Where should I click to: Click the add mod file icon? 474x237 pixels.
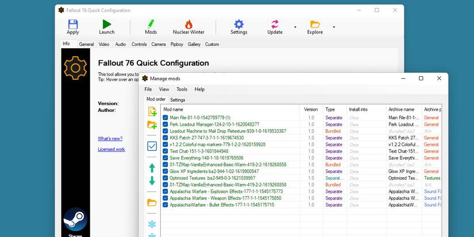[152, 111]
